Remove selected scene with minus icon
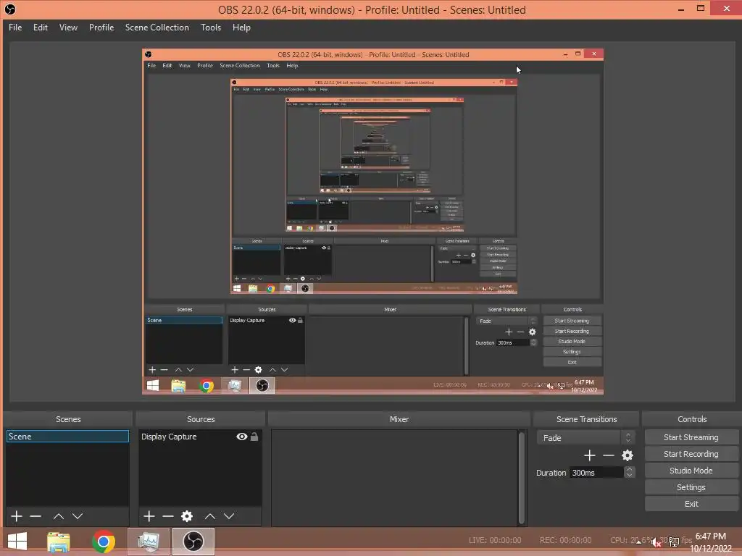Screen dimensions: 742x556 tap(36, 515)
